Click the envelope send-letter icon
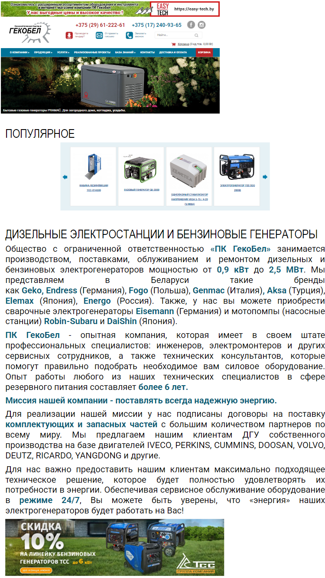The image size is (325, 578). (x=99, y=35)
